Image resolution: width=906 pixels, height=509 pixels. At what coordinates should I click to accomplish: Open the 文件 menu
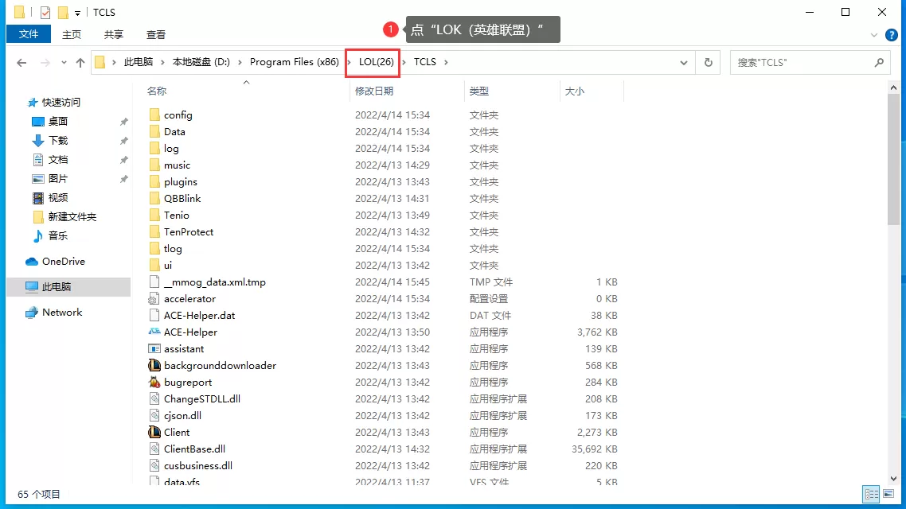click(28, 35)
